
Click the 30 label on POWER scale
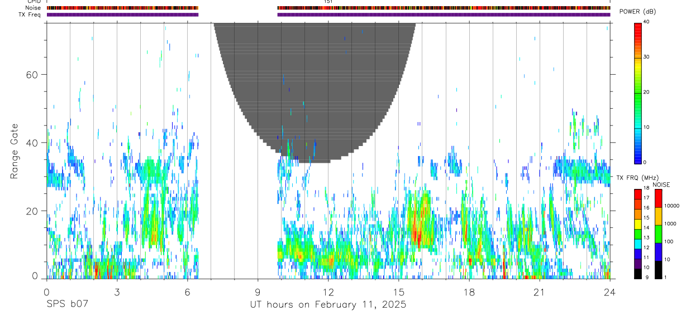point(646,57)
